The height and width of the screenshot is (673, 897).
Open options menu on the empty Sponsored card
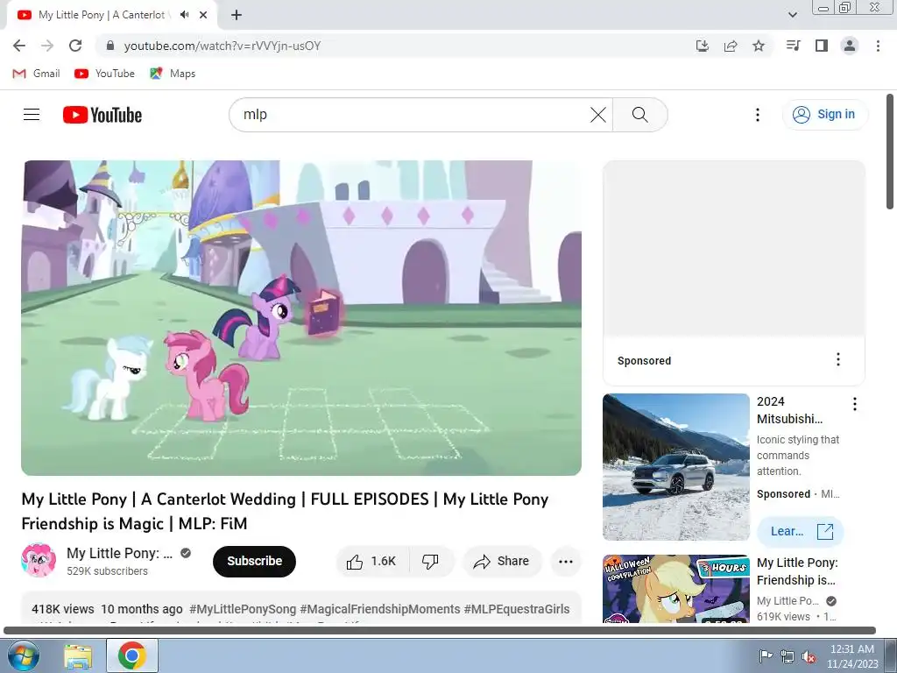[838, 359]
